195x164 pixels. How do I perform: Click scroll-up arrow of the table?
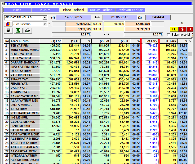click(190, 41)
